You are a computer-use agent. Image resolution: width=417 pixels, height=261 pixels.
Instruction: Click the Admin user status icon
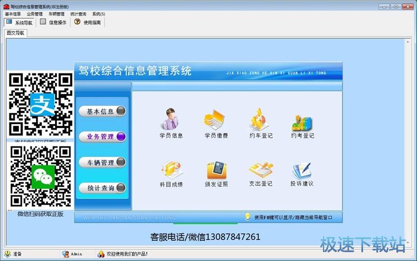click(66, 254)
